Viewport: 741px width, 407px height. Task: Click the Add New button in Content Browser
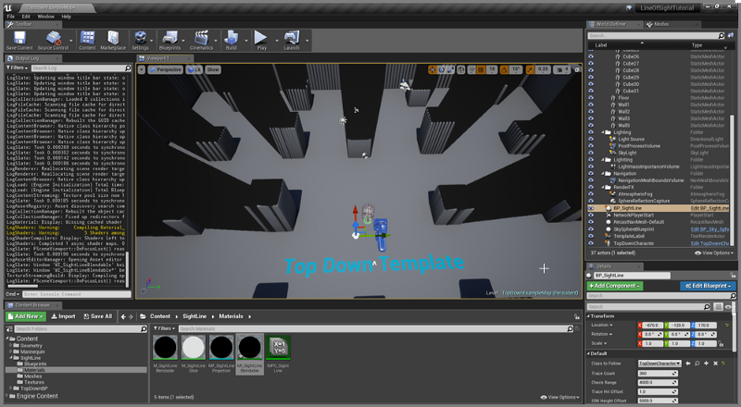tap(26, 316)
